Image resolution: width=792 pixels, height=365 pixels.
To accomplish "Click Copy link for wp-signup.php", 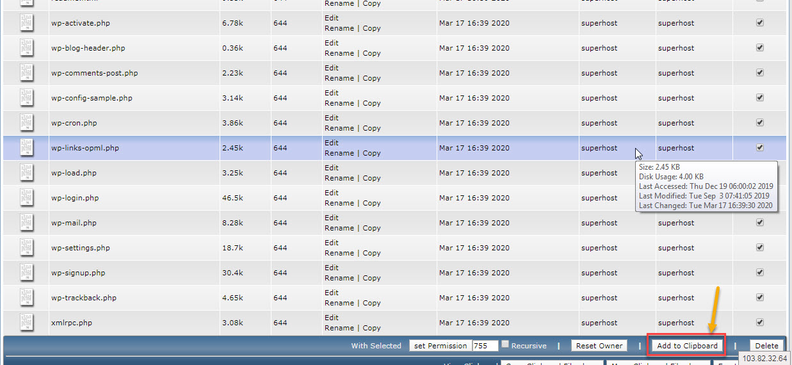I will pyautogui.click(x=371, y=278).
